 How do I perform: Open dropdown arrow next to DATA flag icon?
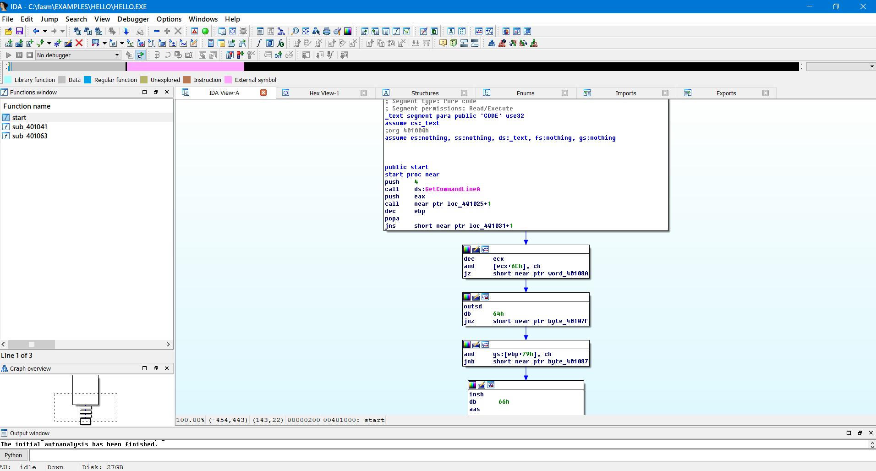pos(104,43)
